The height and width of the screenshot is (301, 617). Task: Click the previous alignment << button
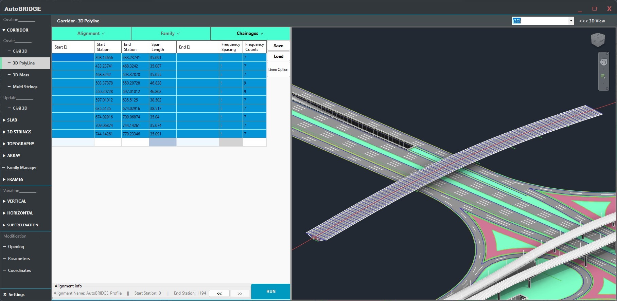coord(219,294)
